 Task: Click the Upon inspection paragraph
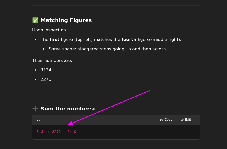(x=50, y=30)
